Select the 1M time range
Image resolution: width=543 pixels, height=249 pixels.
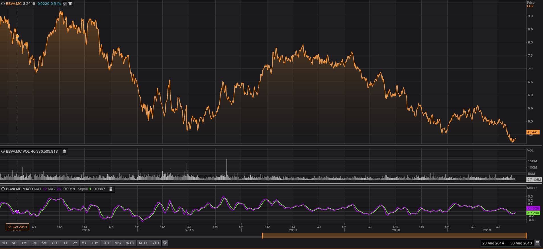tap(24, 243)
